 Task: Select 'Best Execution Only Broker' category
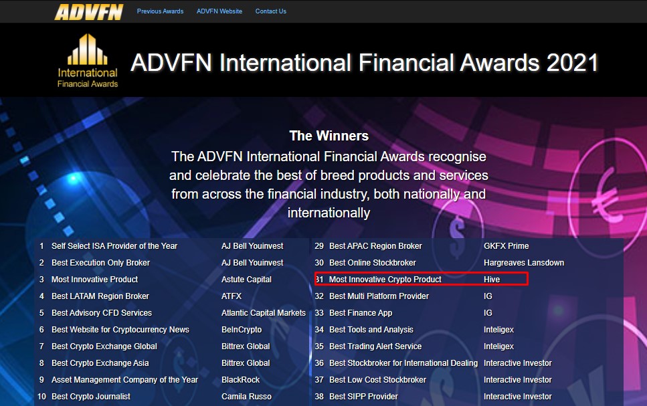pyautogui.click(x=100, y=263)
